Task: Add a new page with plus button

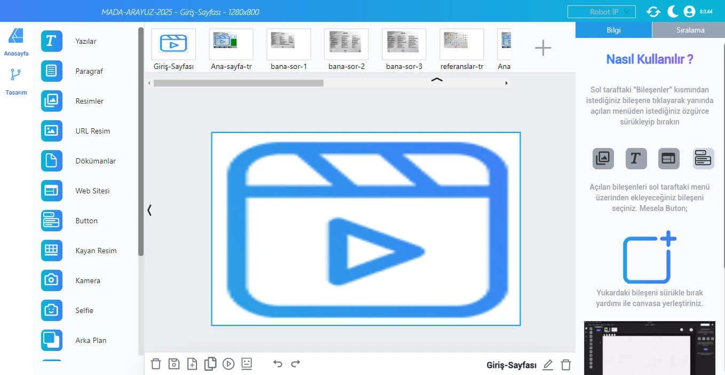Action: pyautogui.click(x=543, y=48)
